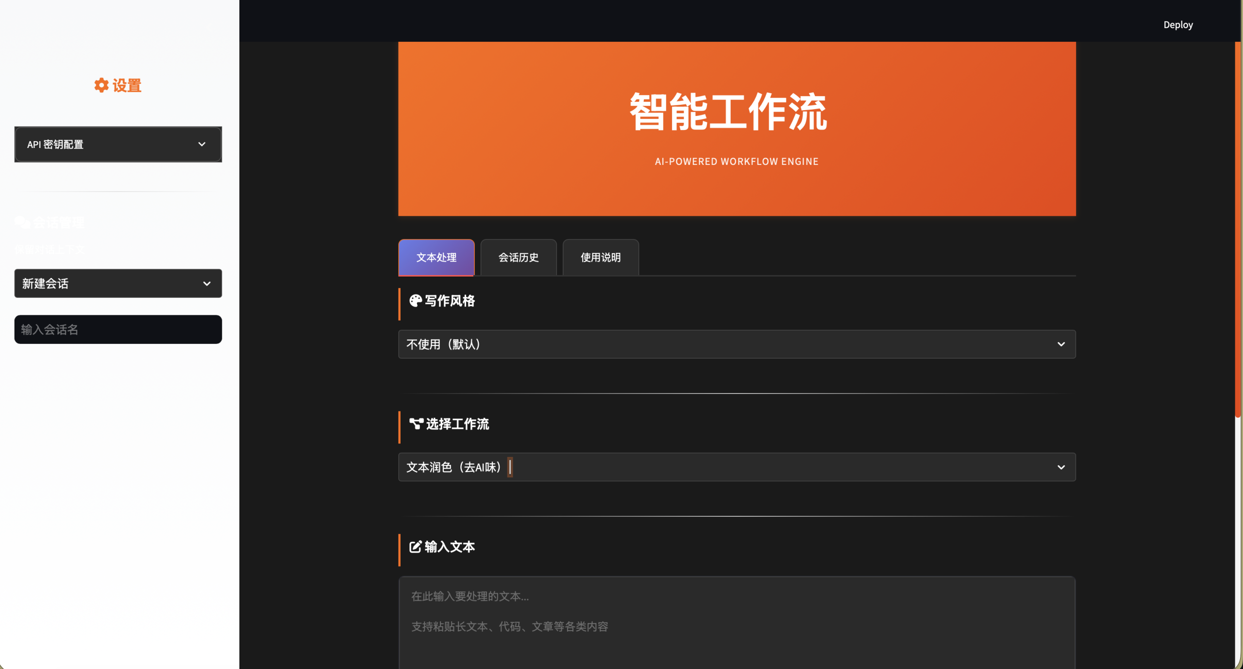Focus the 输入会话名 session name field
The width and height of the screenshot is (1243, 669).
click(118, 330)
